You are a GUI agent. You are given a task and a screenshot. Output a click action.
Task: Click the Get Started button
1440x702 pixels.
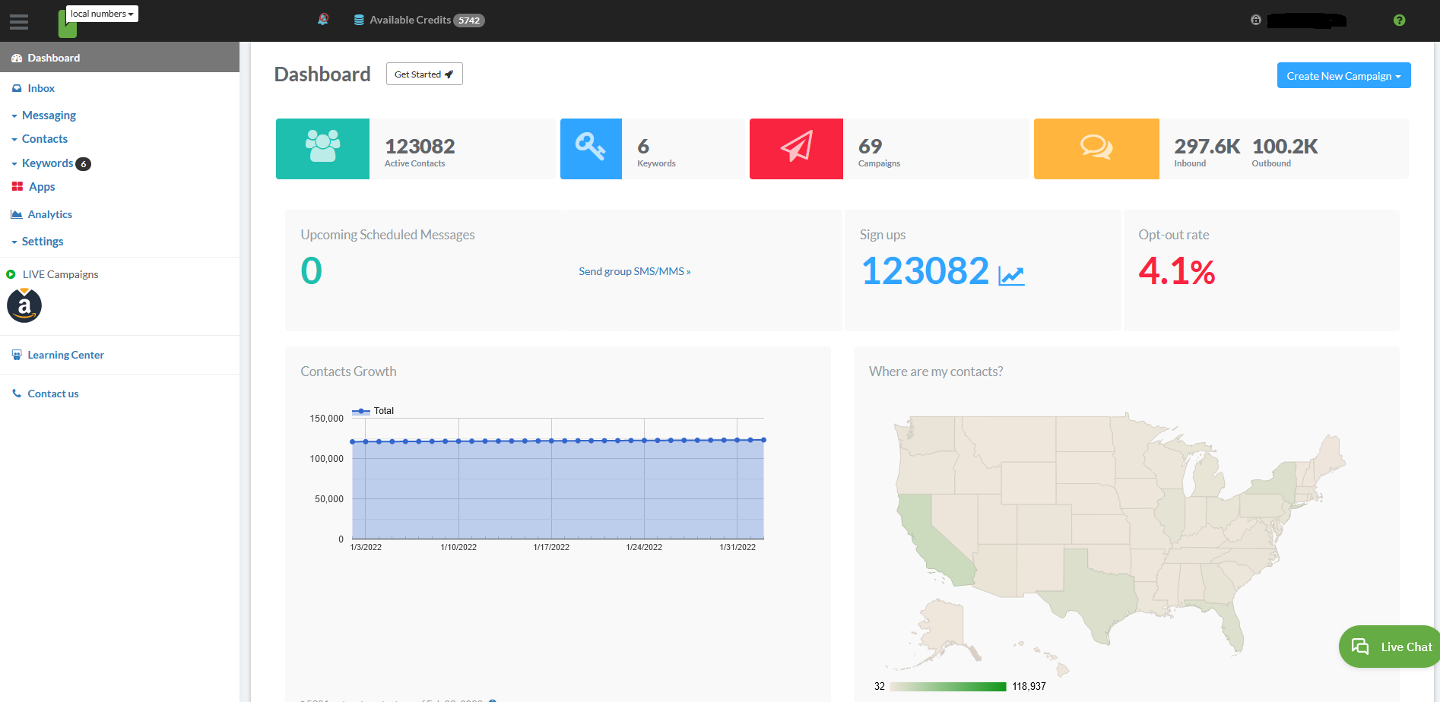[423, 74]
